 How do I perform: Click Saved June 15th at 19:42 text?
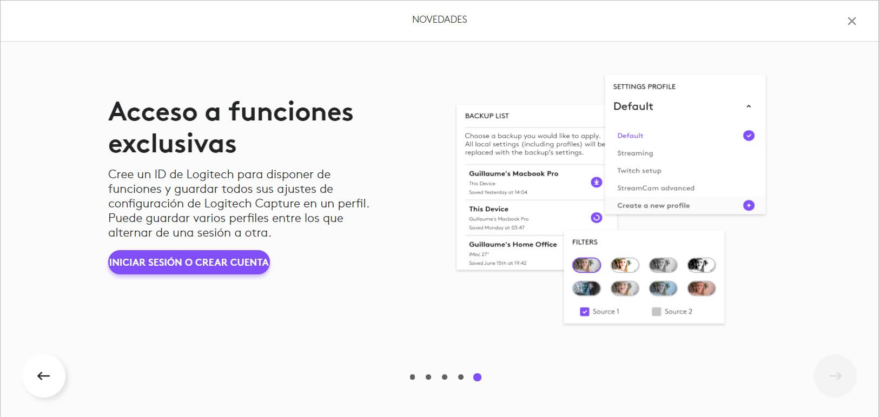(497, 264)
